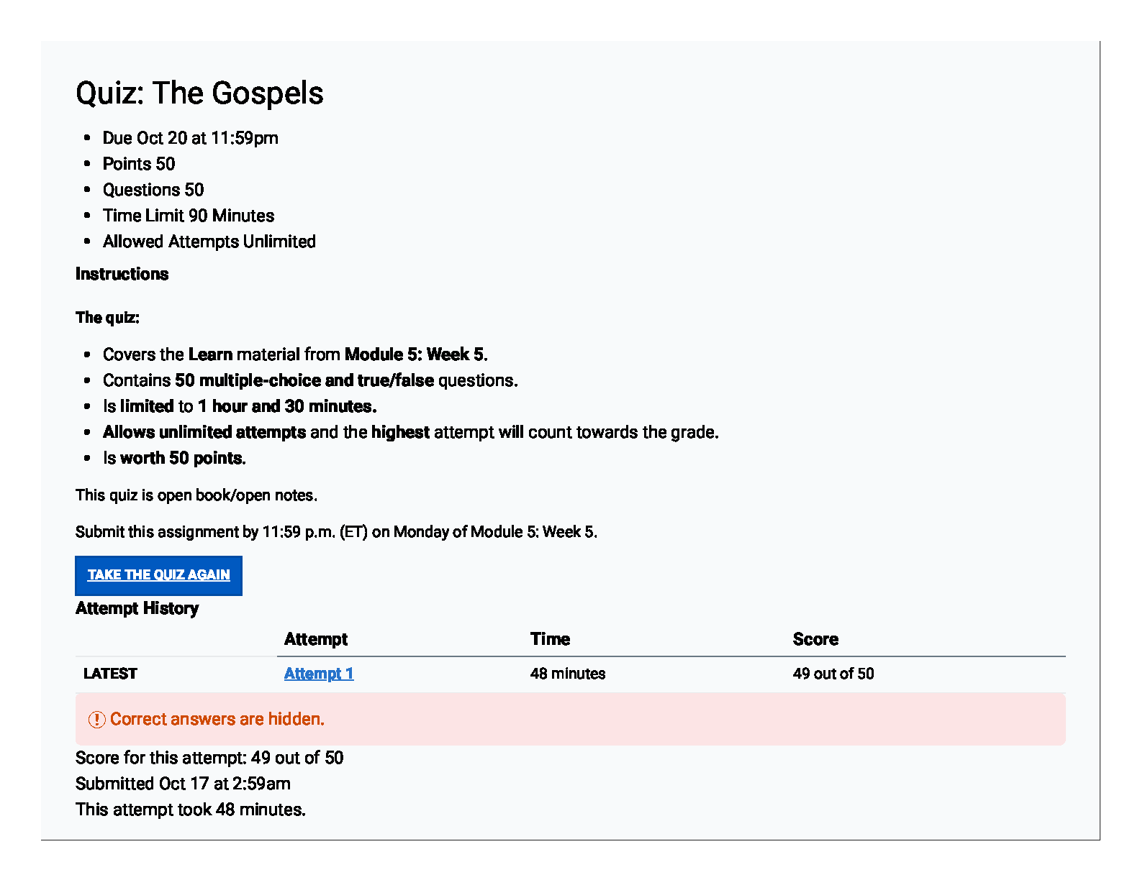Click the warning icon beside hidden answers
The width and height of the screenshot is (1140, 880).
pyautogui.click(x=96, y=720)
